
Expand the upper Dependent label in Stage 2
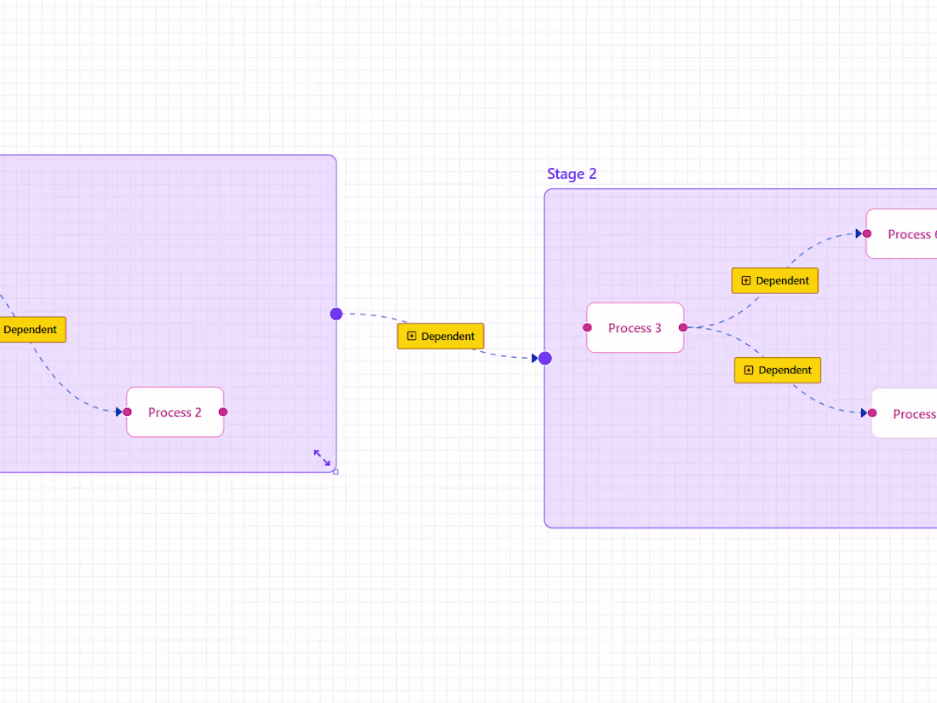point(746,279)
